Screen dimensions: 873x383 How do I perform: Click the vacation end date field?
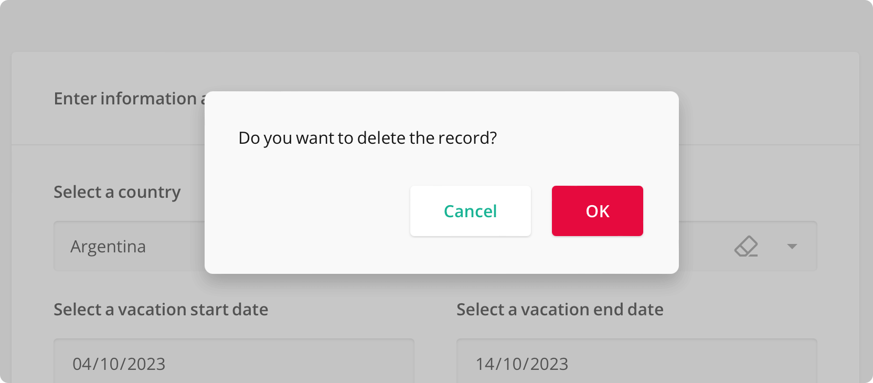[636, 363]
